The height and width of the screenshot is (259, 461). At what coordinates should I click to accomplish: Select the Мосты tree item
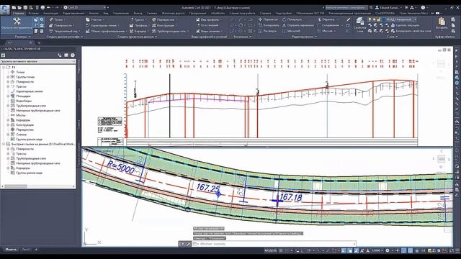tap(21, 115)
